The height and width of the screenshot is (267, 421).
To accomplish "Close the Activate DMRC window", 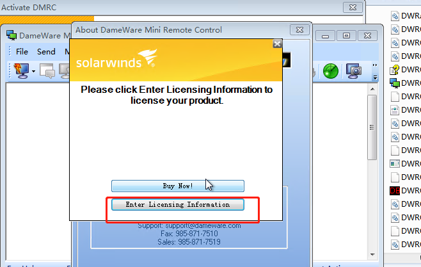I will [353, 7].
